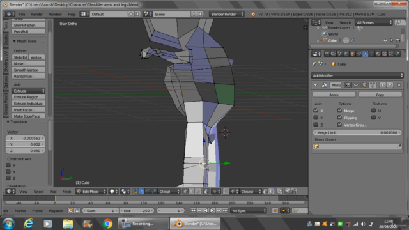Viewport: 409px width, 230px height.
Task: Open the Modifiers properties tab (wrench icon)
Action: pyautogui.click(x=365, y=54)
